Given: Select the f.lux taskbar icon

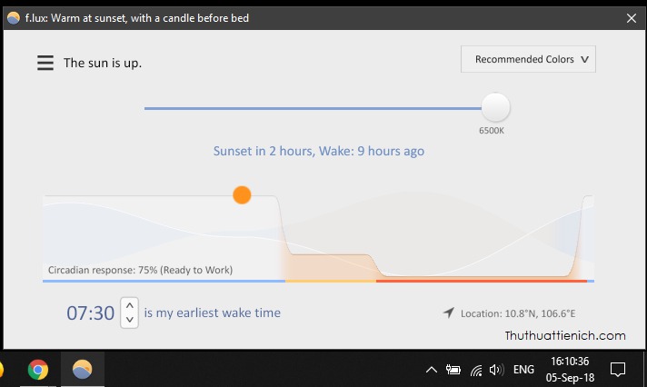Looking at the screenshot, I should tap(82, 370).
